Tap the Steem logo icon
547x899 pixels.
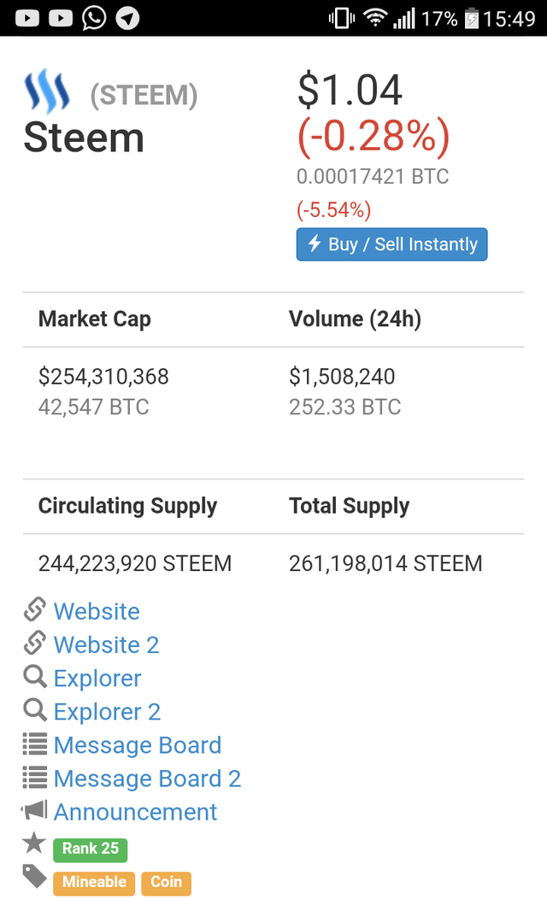click(x=47, y=92)
